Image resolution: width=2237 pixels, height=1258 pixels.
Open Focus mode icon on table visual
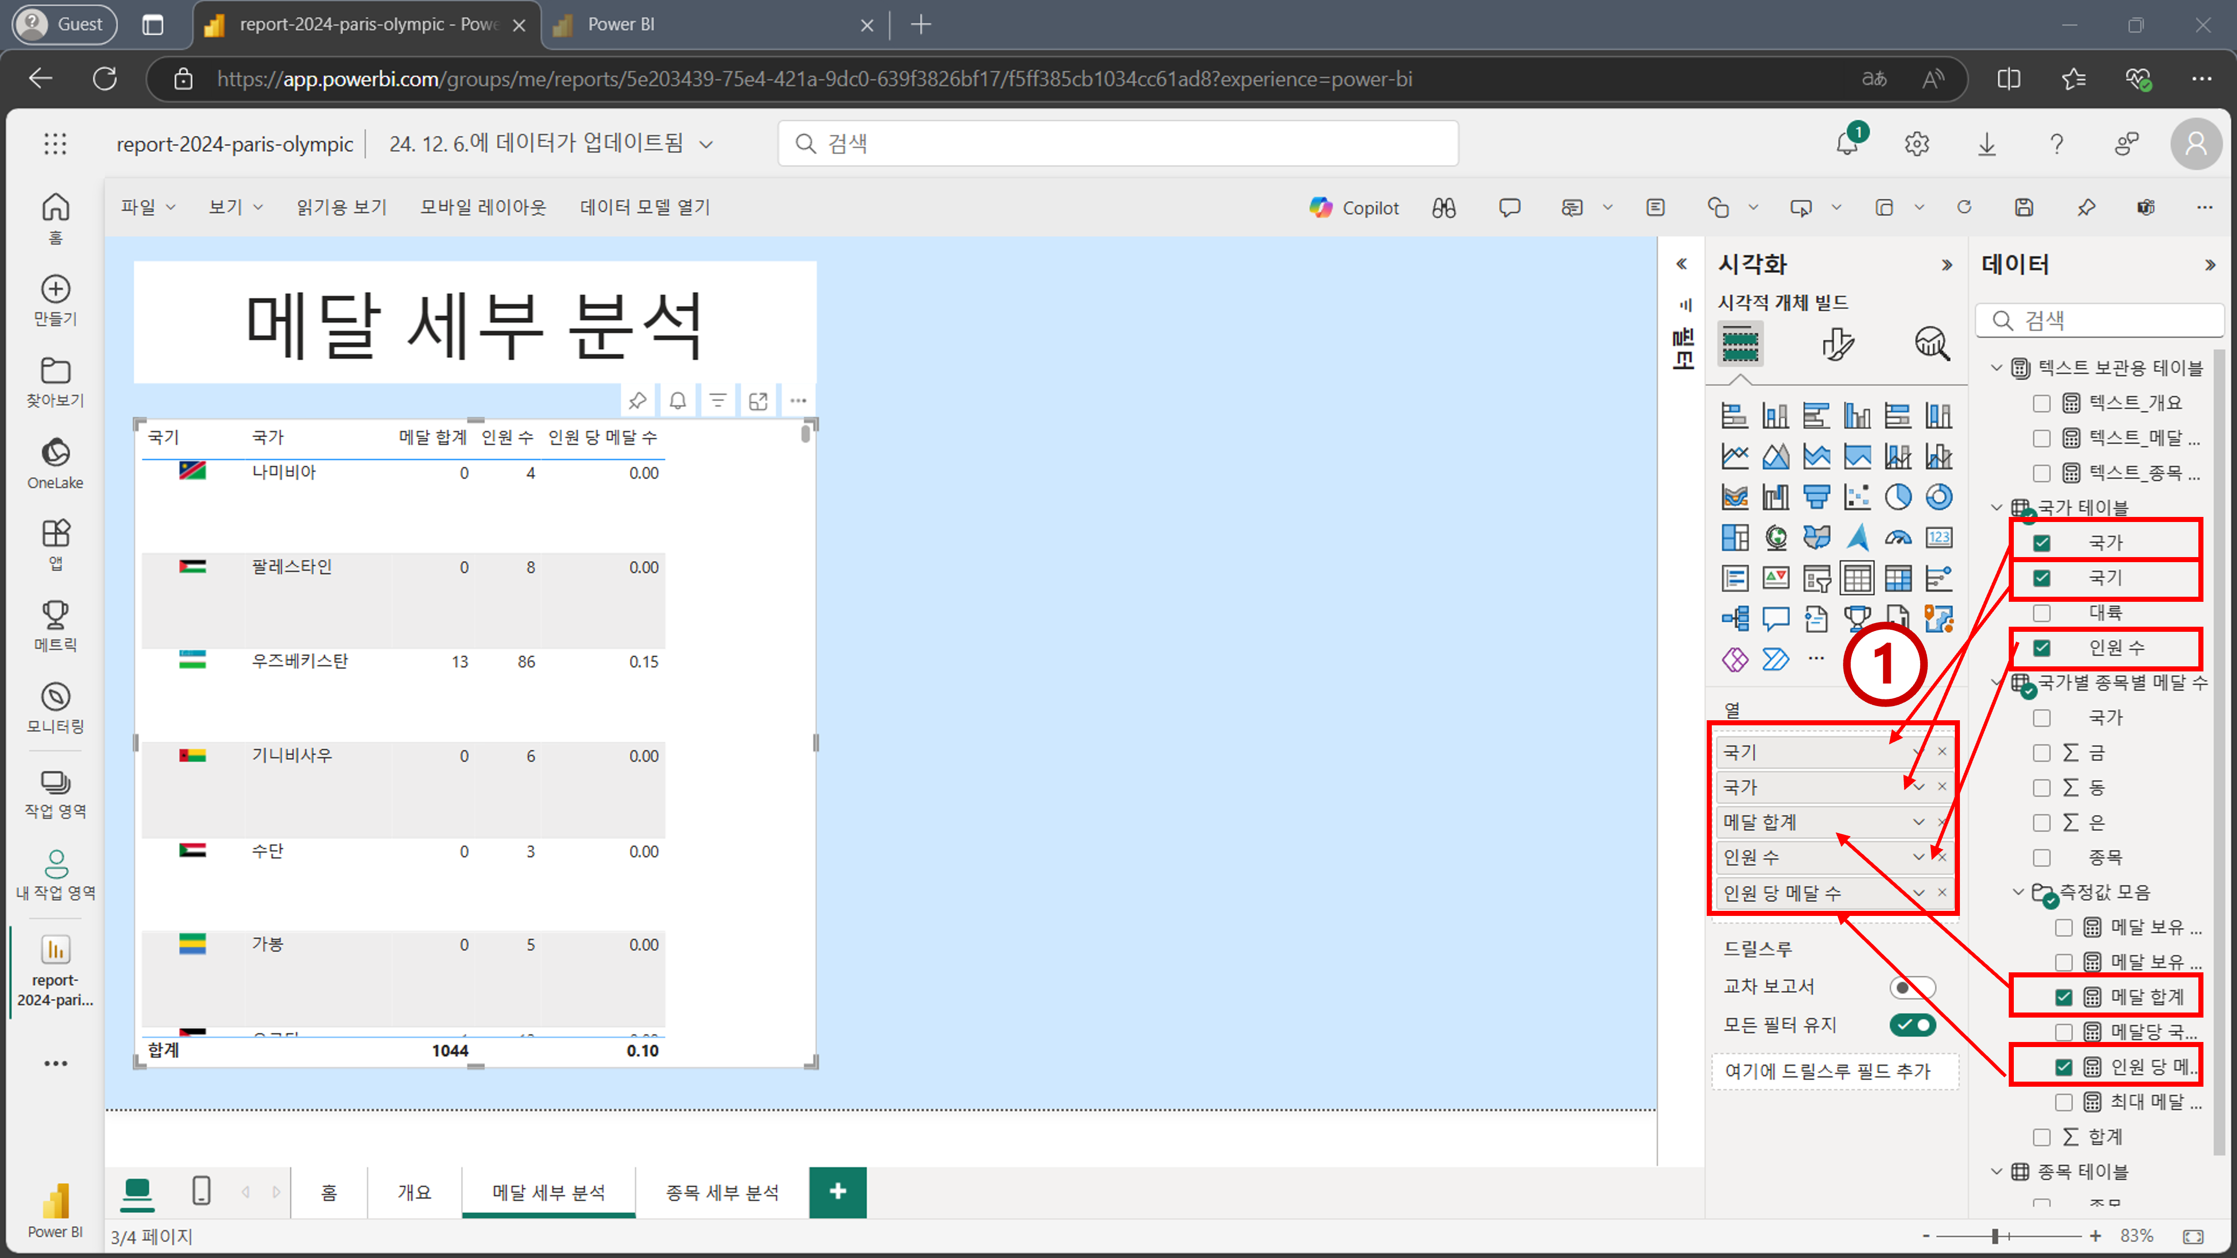(758, 400)
